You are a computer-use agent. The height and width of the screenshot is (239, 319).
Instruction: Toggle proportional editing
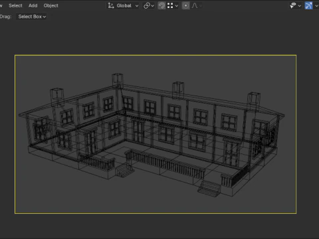(x=185, y=6)
